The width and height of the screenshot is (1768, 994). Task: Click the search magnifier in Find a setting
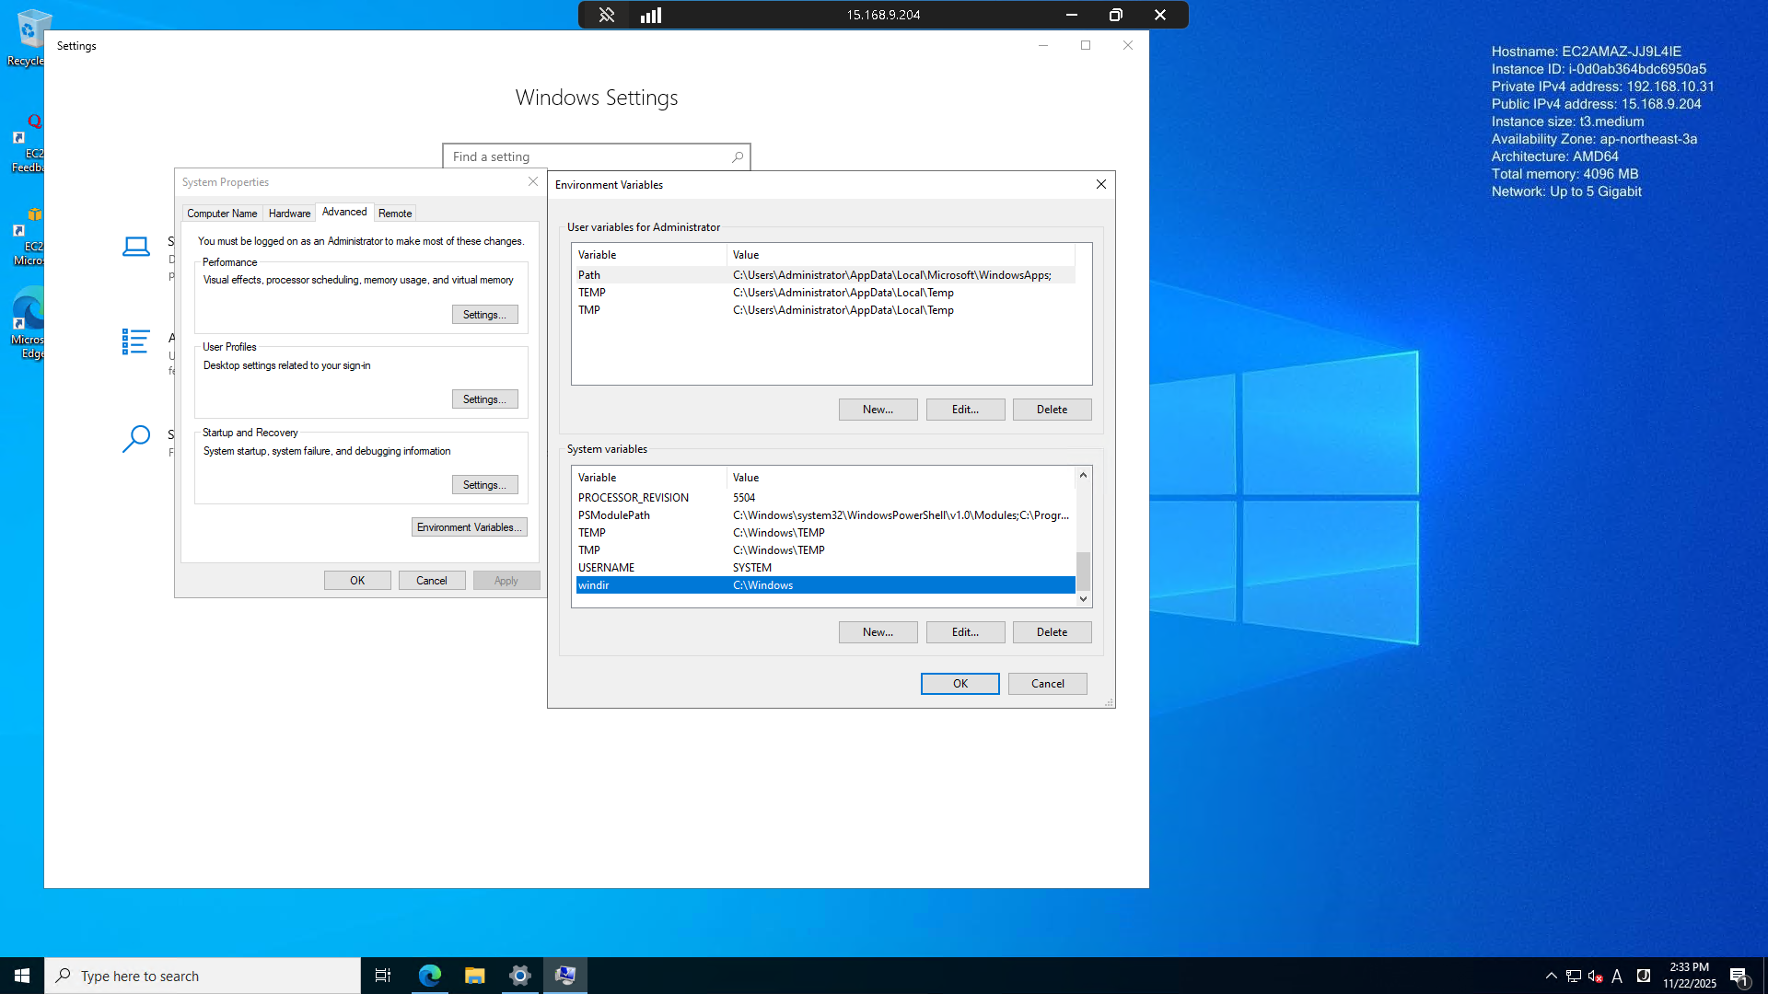(738, 157)
